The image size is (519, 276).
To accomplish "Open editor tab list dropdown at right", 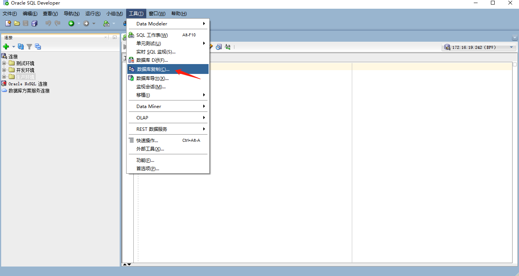I will tap(515, 38).
